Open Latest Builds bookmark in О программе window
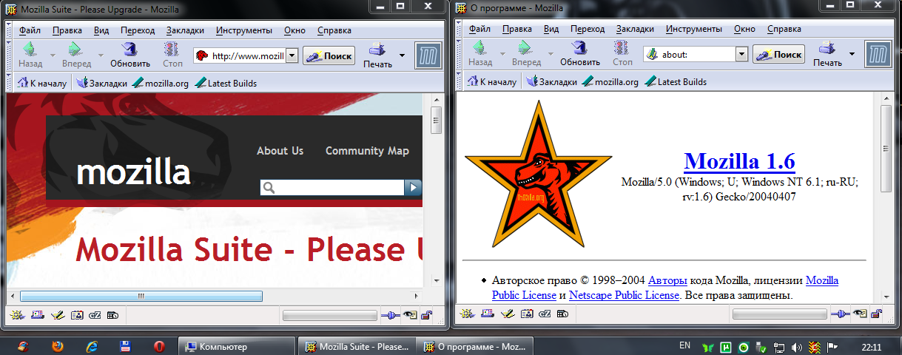Screen dimensions: 902x355 pyautogui.click(x=676, y=82)
